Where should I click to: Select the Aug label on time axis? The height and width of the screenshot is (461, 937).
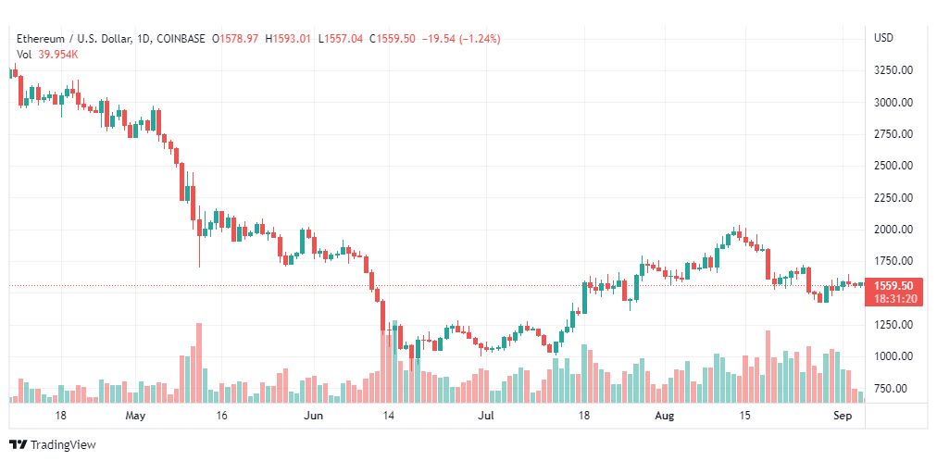pos(664,416)
